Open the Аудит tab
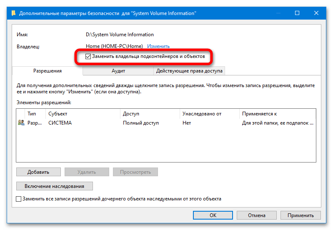Screen dimensions: 333x230 (118, 71)
